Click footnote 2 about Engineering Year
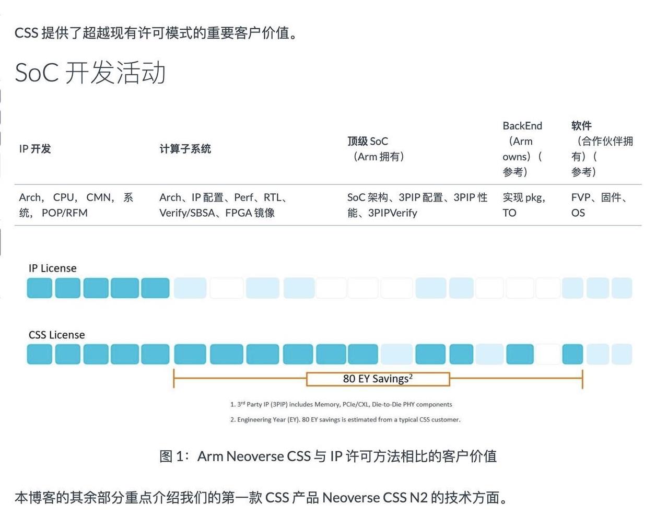This screenshot has width=667, height=516. [x=345, y=419]
